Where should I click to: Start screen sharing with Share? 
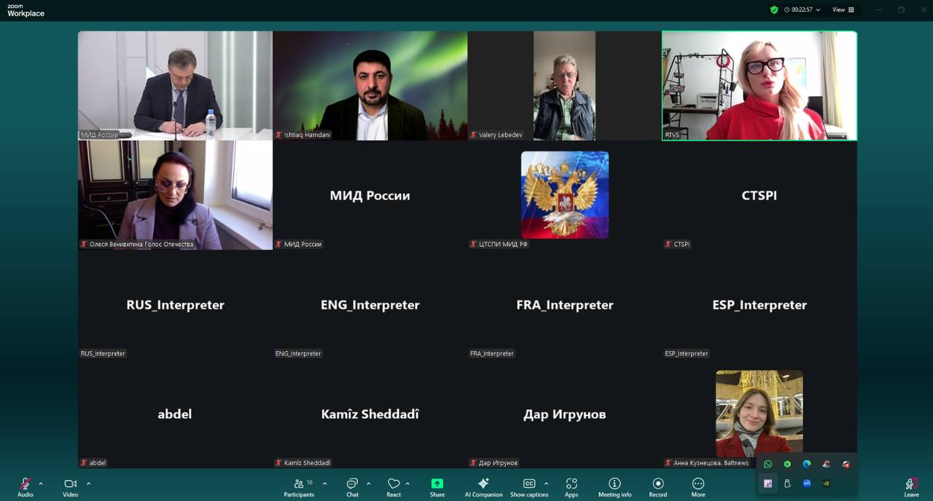coord(437,486)
